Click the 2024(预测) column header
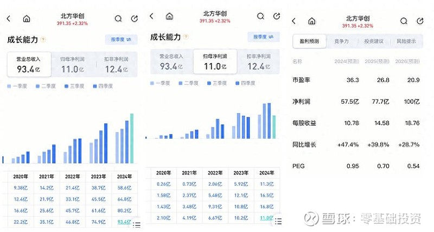The height and width of the screenshot is (232, 434). coord(347,61)
